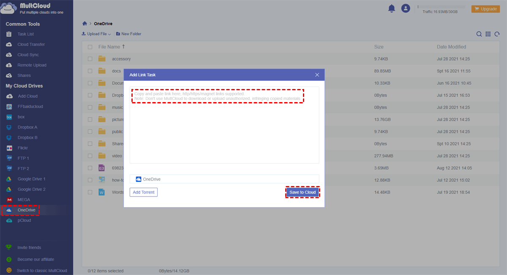This screenshot has width=507, height=275.
Task: Click the link paste text area
Action: pos(224,125)
